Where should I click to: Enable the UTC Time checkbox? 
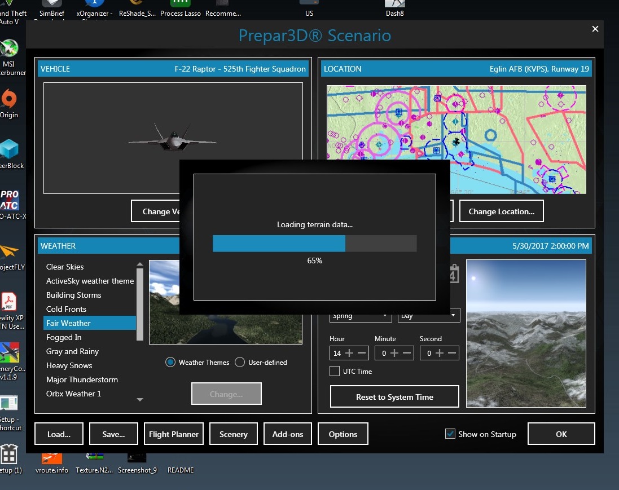coord(335,371)
